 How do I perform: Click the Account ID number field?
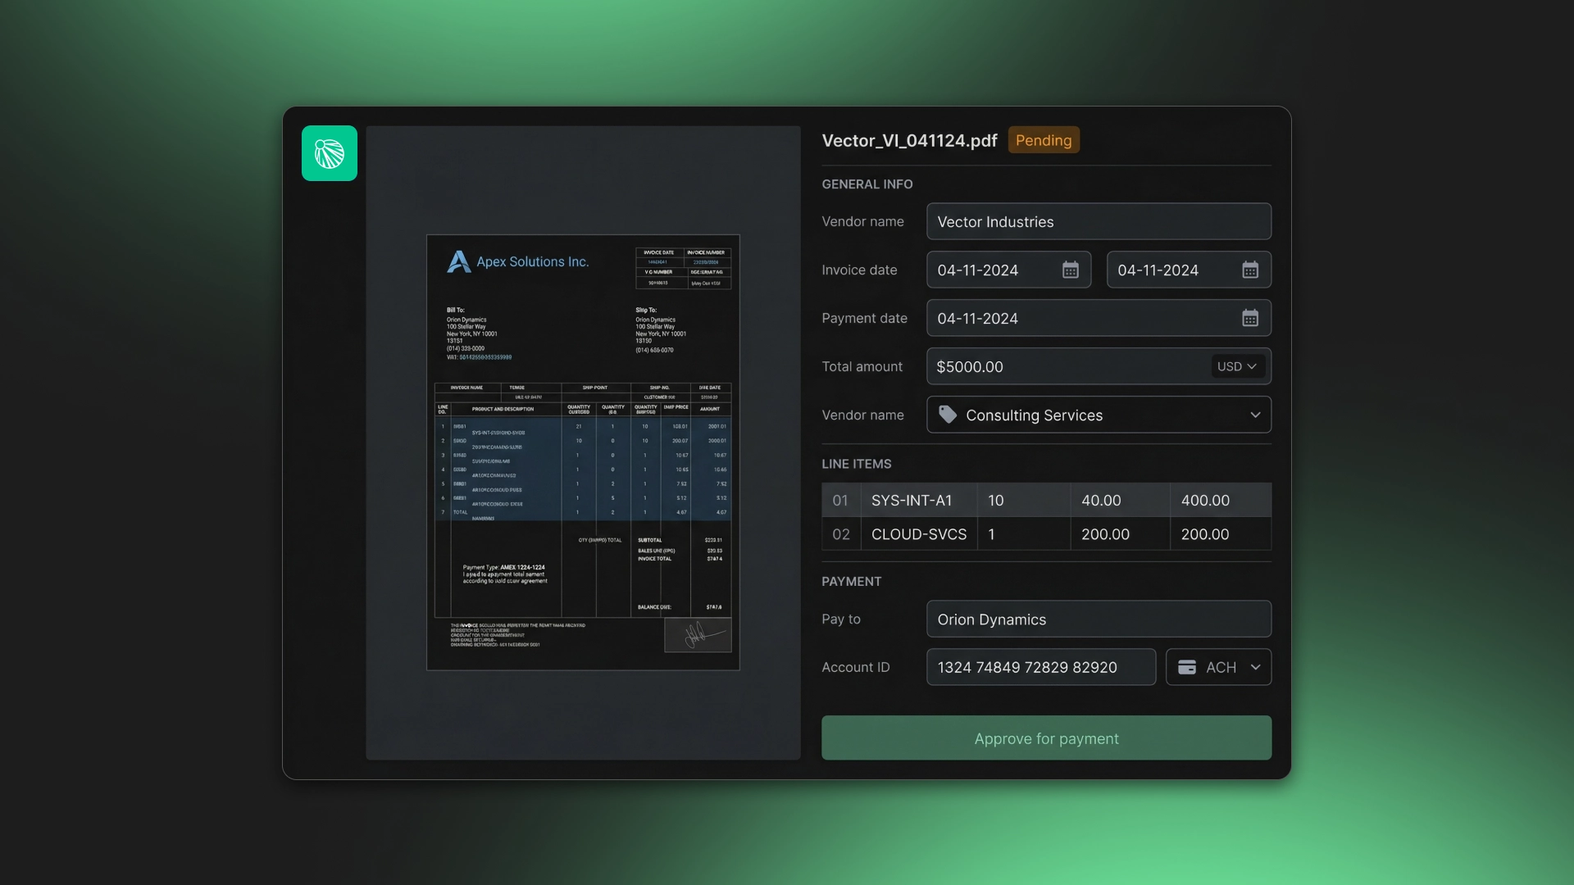coord(1040,667)
